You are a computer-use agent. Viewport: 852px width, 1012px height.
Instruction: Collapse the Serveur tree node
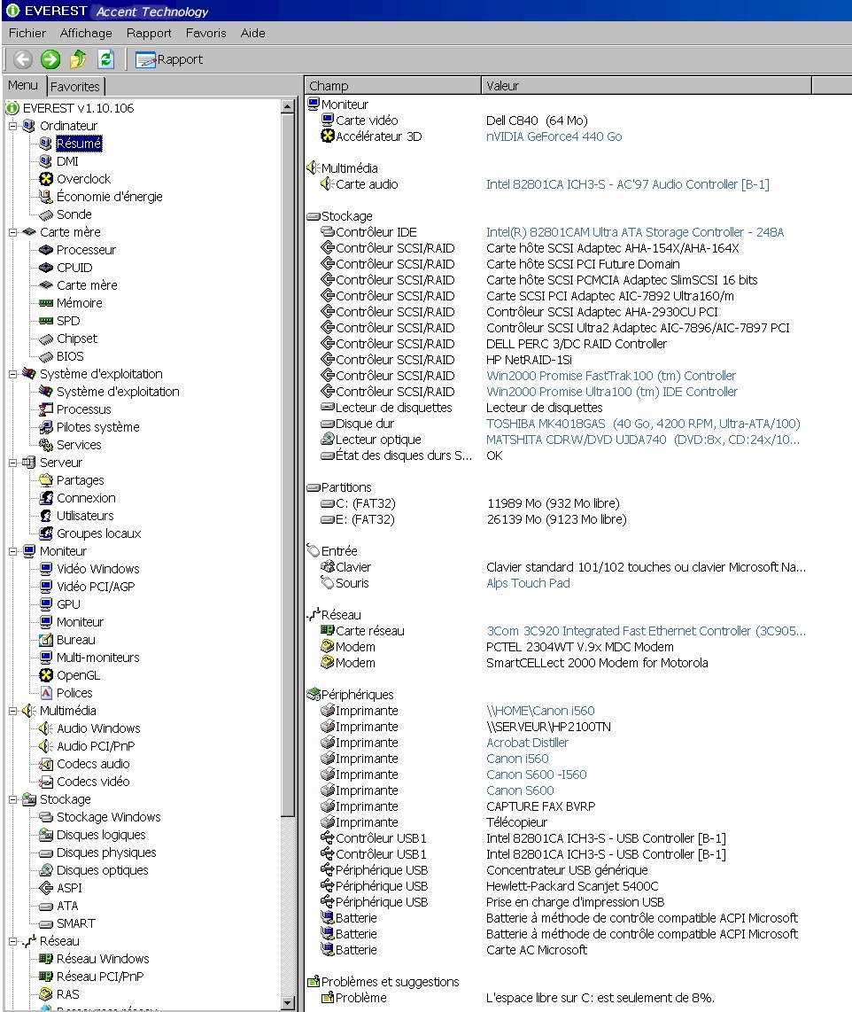pos(13,463)
